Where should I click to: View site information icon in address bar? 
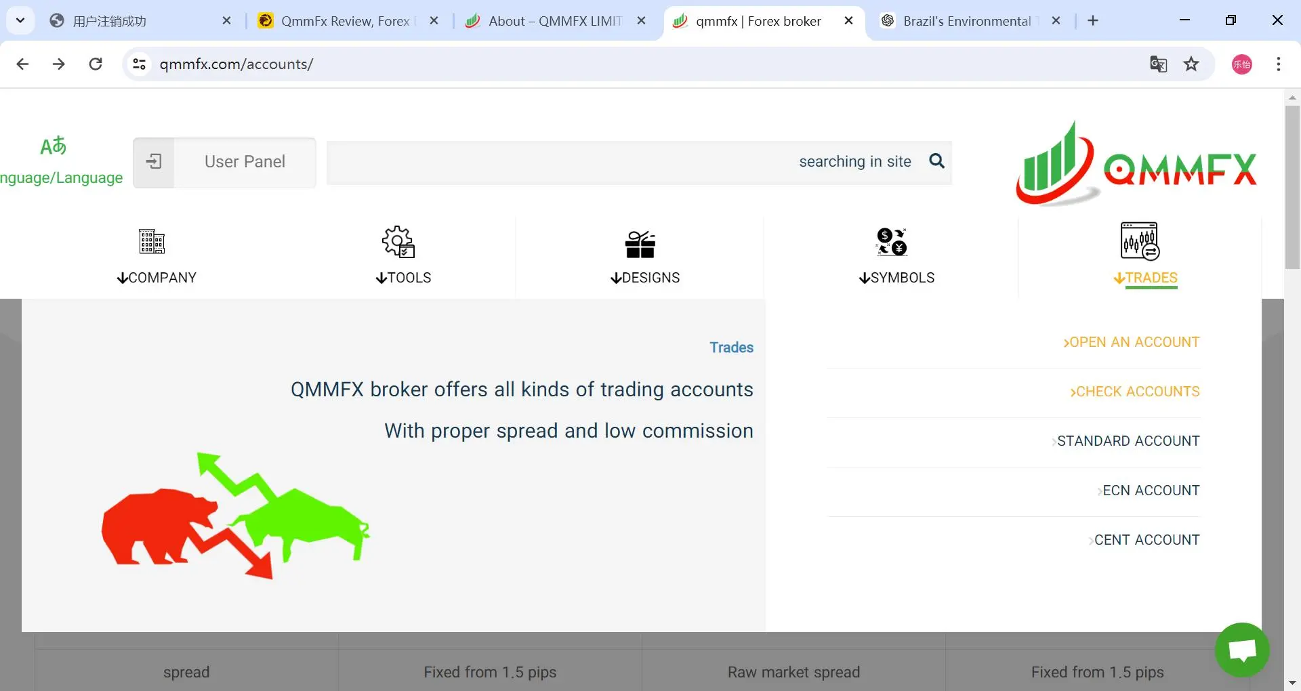139,64
